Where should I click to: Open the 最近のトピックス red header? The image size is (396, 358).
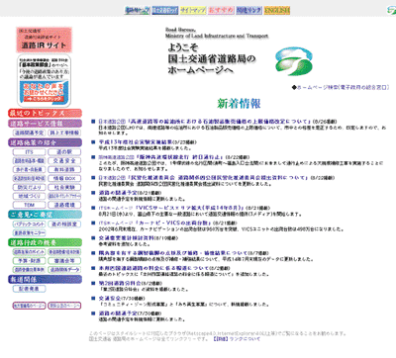click(45, 113)
